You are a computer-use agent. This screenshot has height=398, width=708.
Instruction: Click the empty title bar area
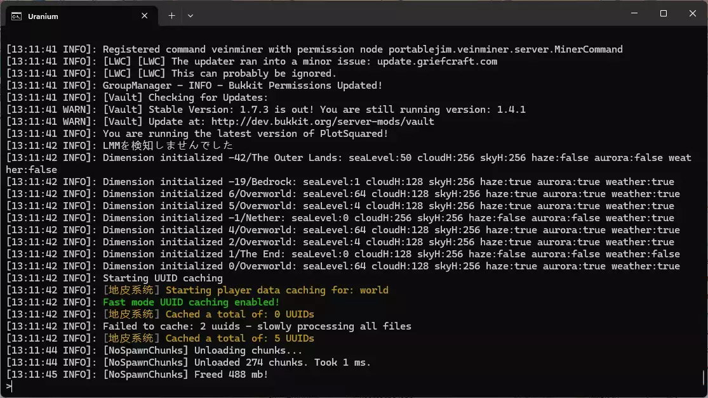click(x=406, y=13)
